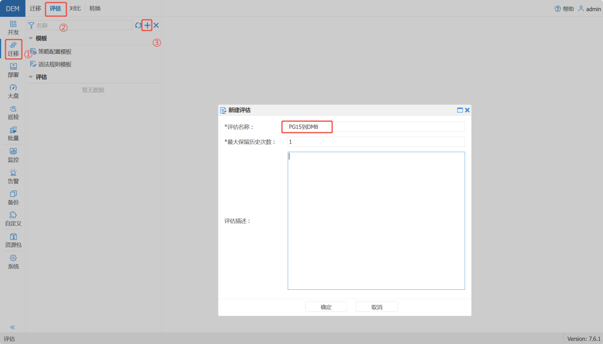Focus the 评估名称 input field
The width and height of the screenshot is (603, 344).
(376, 127)
